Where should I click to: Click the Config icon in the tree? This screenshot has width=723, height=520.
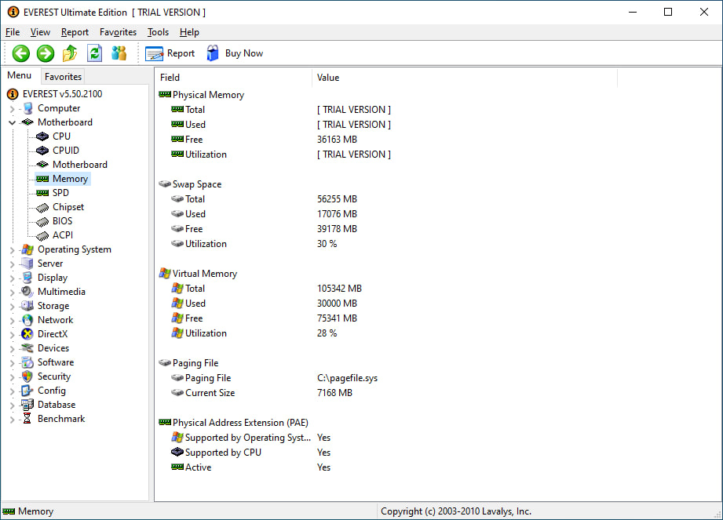(x=27, y=391)
